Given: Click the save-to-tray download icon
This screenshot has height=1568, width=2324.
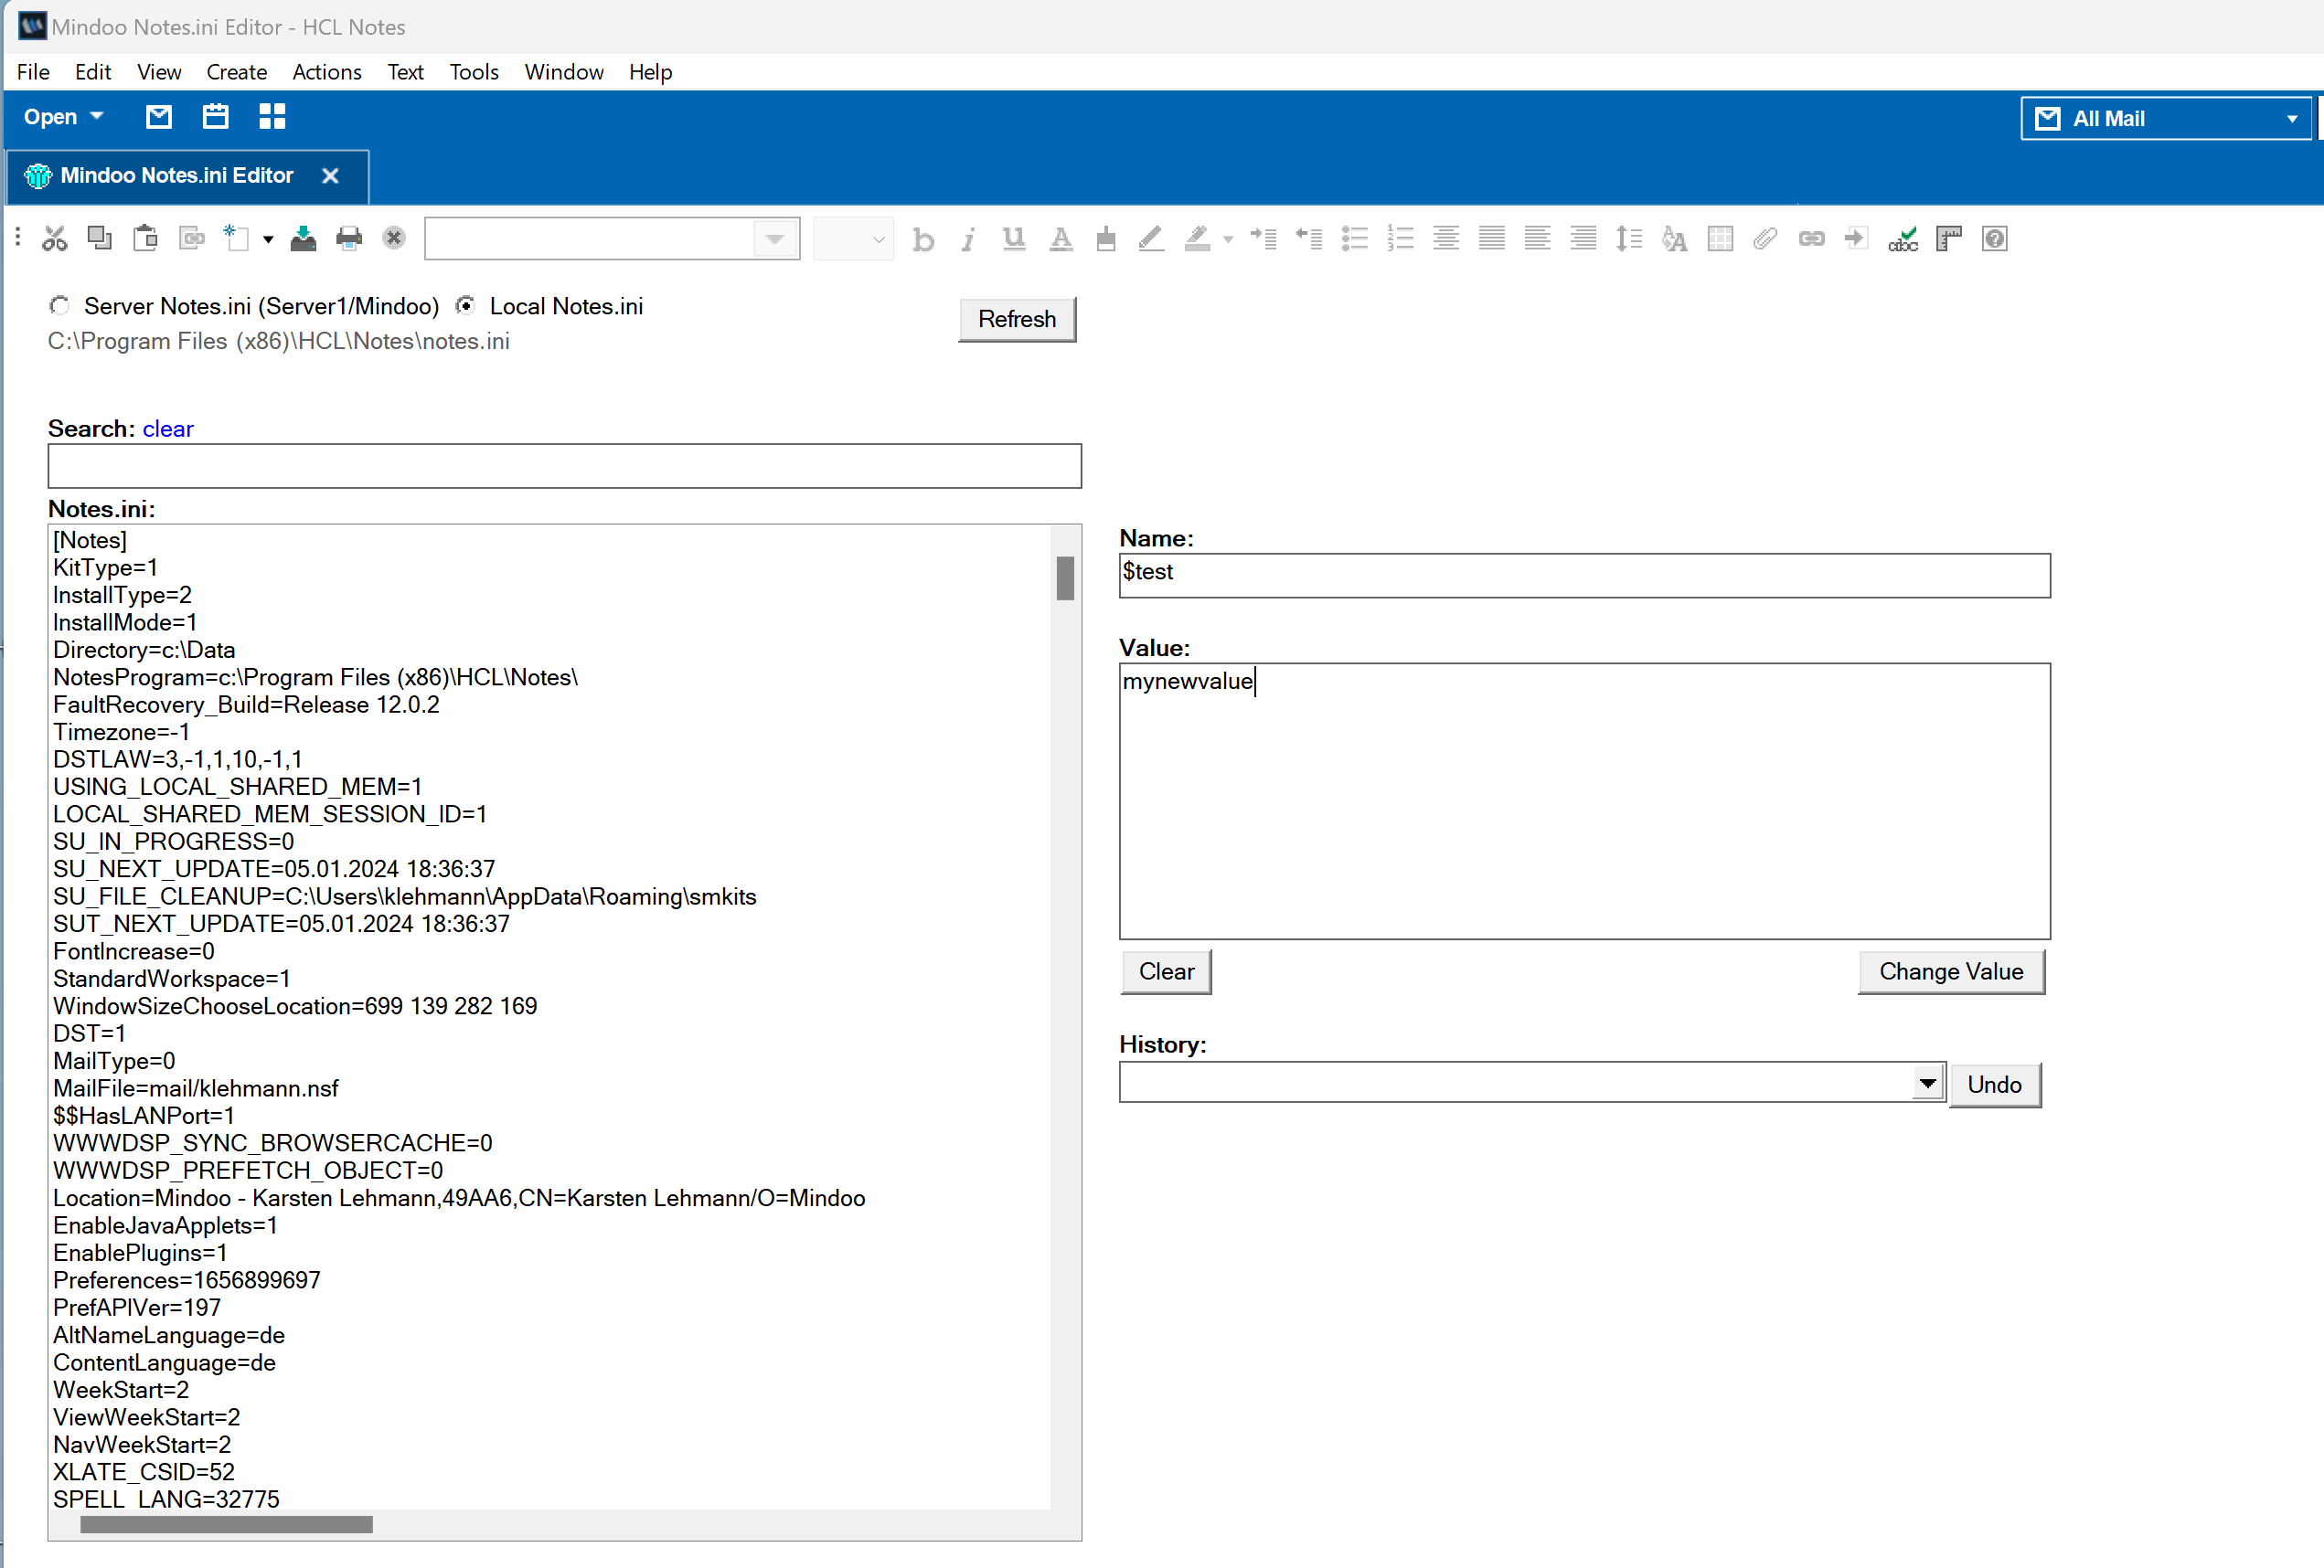Looking at the screenshot, I should [x=303, y=238].
